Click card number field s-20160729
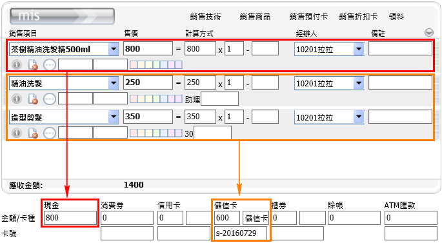Image resolution: width=442 pixels, height=243 pixels. (x=241, y=233)
